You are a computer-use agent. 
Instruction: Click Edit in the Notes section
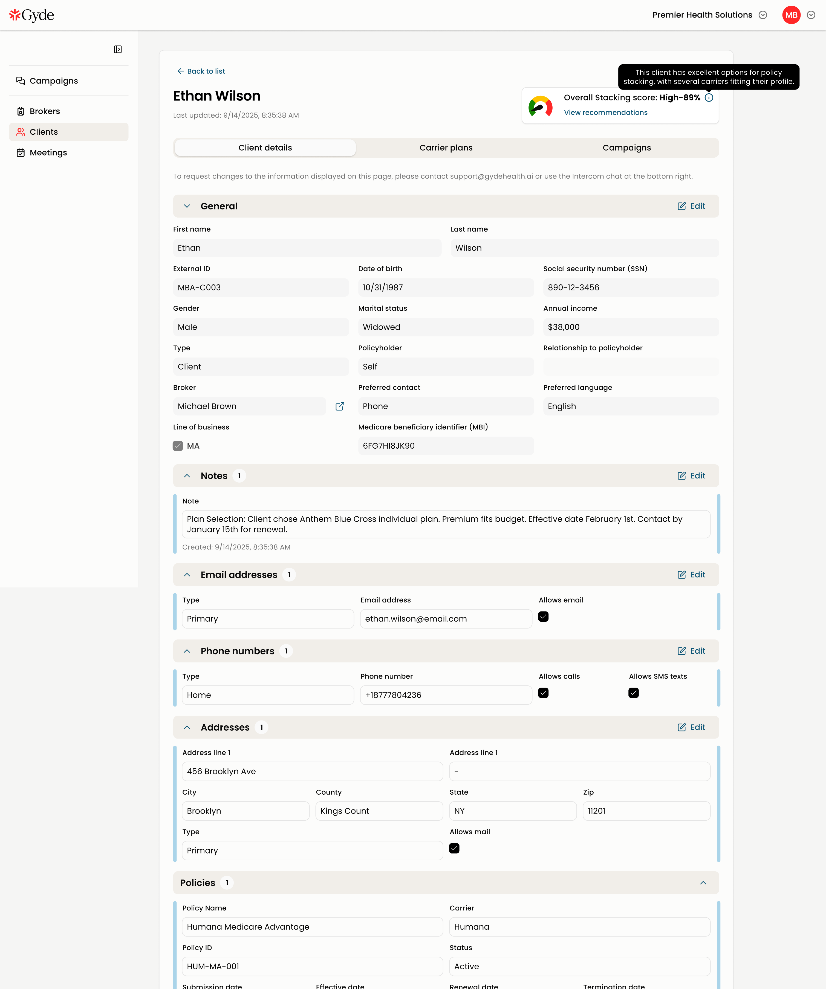coord(691,476)
